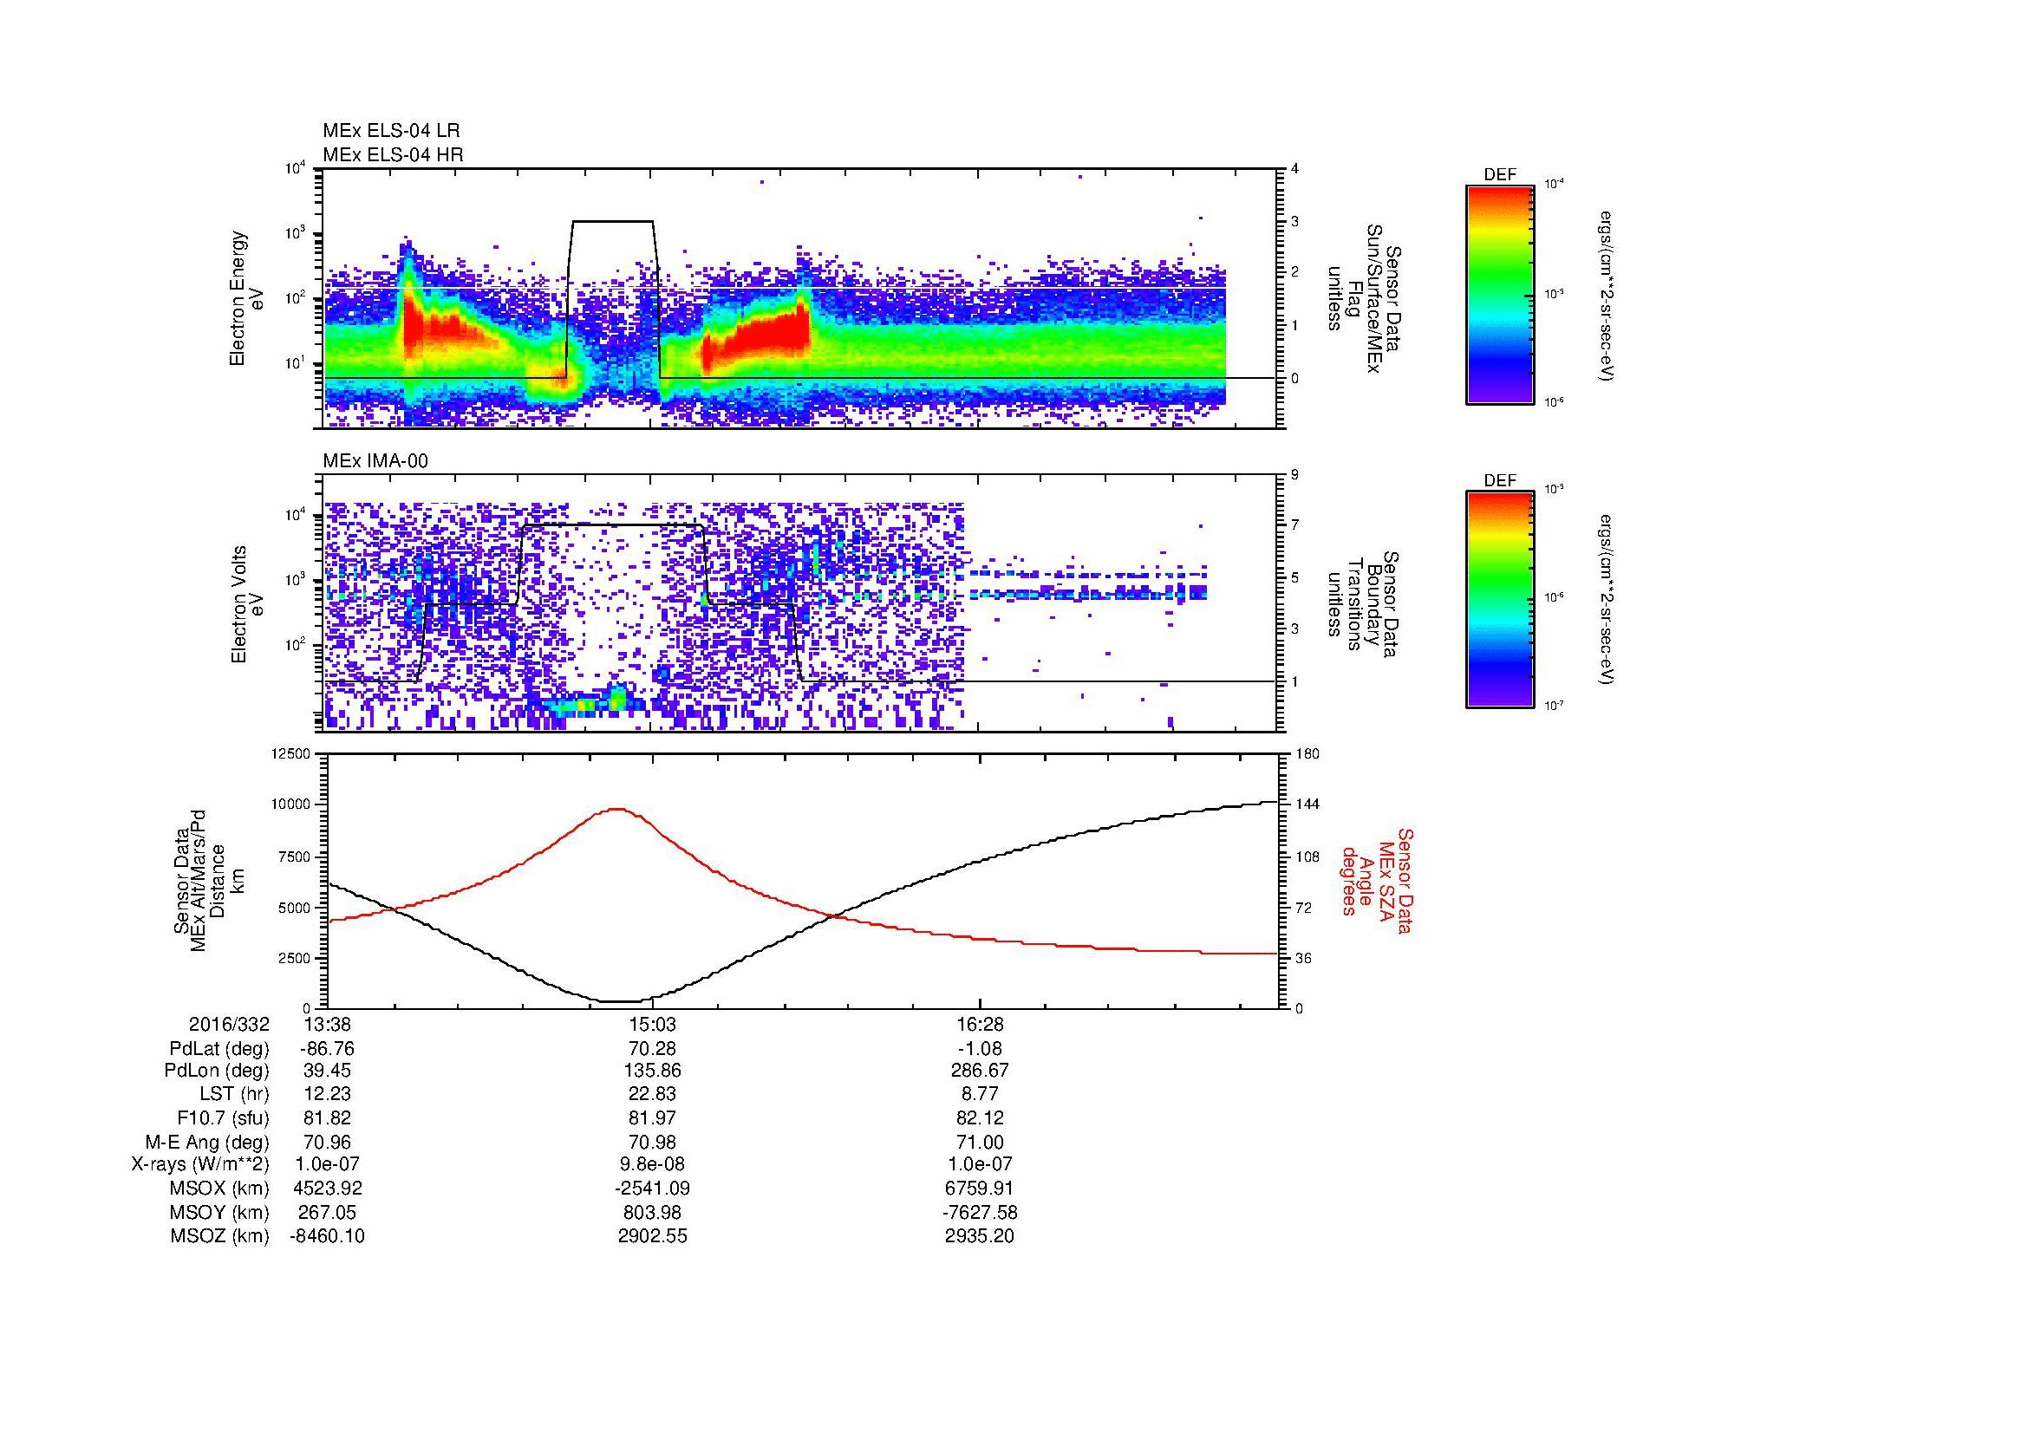Click the M-E Ang value '70.98'
Screen dimensions: 2028x1433
(x=652, y=1143)
